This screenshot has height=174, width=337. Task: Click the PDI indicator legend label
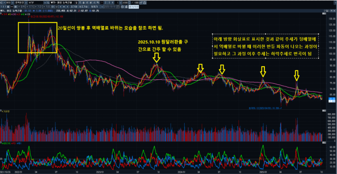(x=14, y=143)
